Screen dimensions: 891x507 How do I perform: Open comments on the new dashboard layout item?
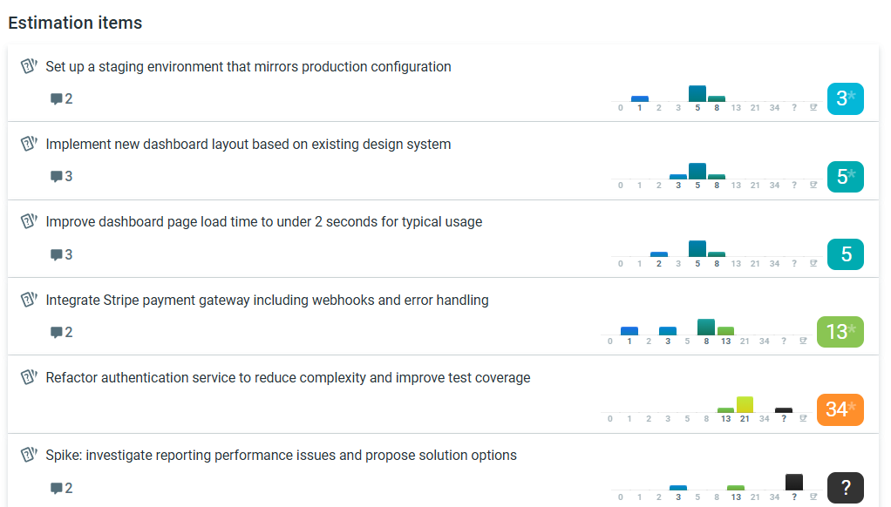[x=61, y=177]
